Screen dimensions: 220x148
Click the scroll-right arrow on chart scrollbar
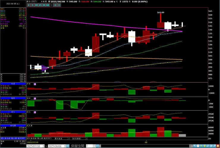(x=192, y=146)
